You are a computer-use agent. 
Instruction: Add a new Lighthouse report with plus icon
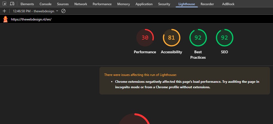coord(4,11)
